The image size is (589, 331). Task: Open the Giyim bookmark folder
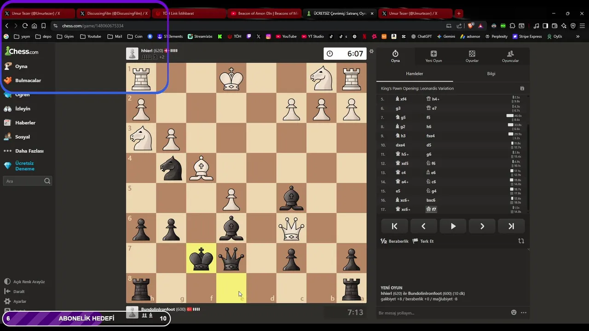[65, 36]
